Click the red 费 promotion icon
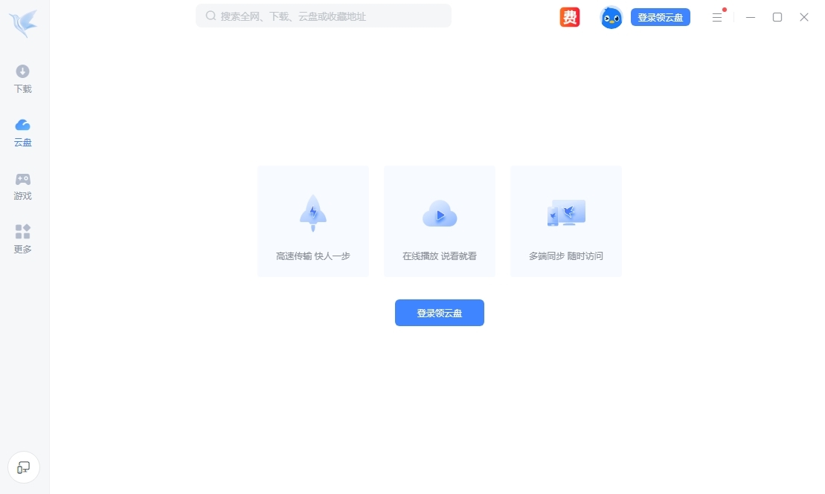825x494 pixels. [570, 16]
